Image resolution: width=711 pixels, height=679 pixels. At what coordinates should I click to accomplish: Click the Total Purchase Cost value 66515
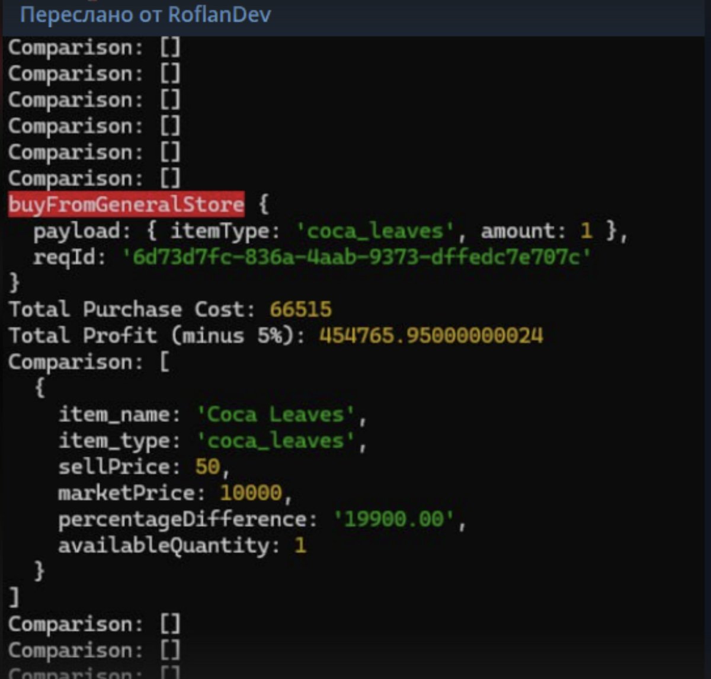coord(301,309)
